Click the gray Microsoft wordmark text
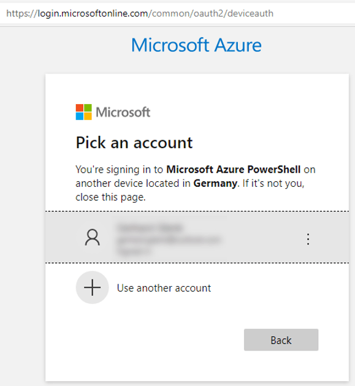 (123, 112)
